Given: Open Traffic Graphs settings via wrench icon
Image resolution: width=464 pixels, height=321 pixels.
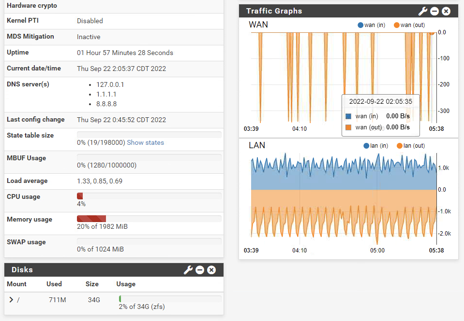Looking at the screenshot, I should point(422,11).
